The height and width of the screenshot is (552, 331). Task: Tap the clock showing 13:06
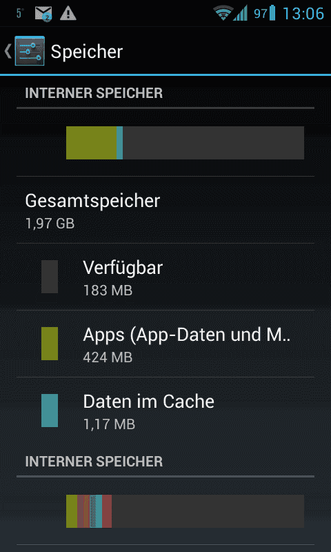coord(303,14)
